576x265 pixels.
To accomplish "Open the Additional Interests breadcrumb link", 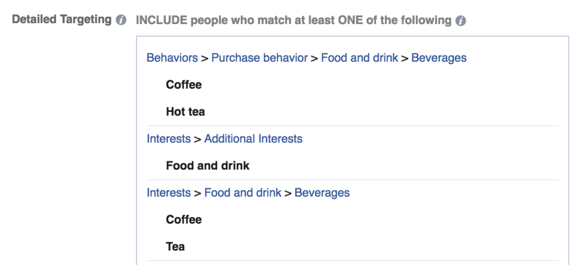I will 253,139.
